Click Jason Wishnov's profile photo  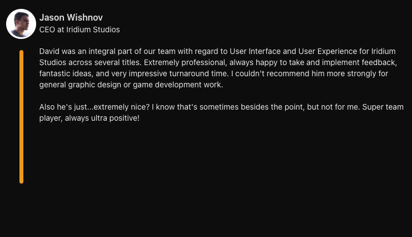coord(21,24)
